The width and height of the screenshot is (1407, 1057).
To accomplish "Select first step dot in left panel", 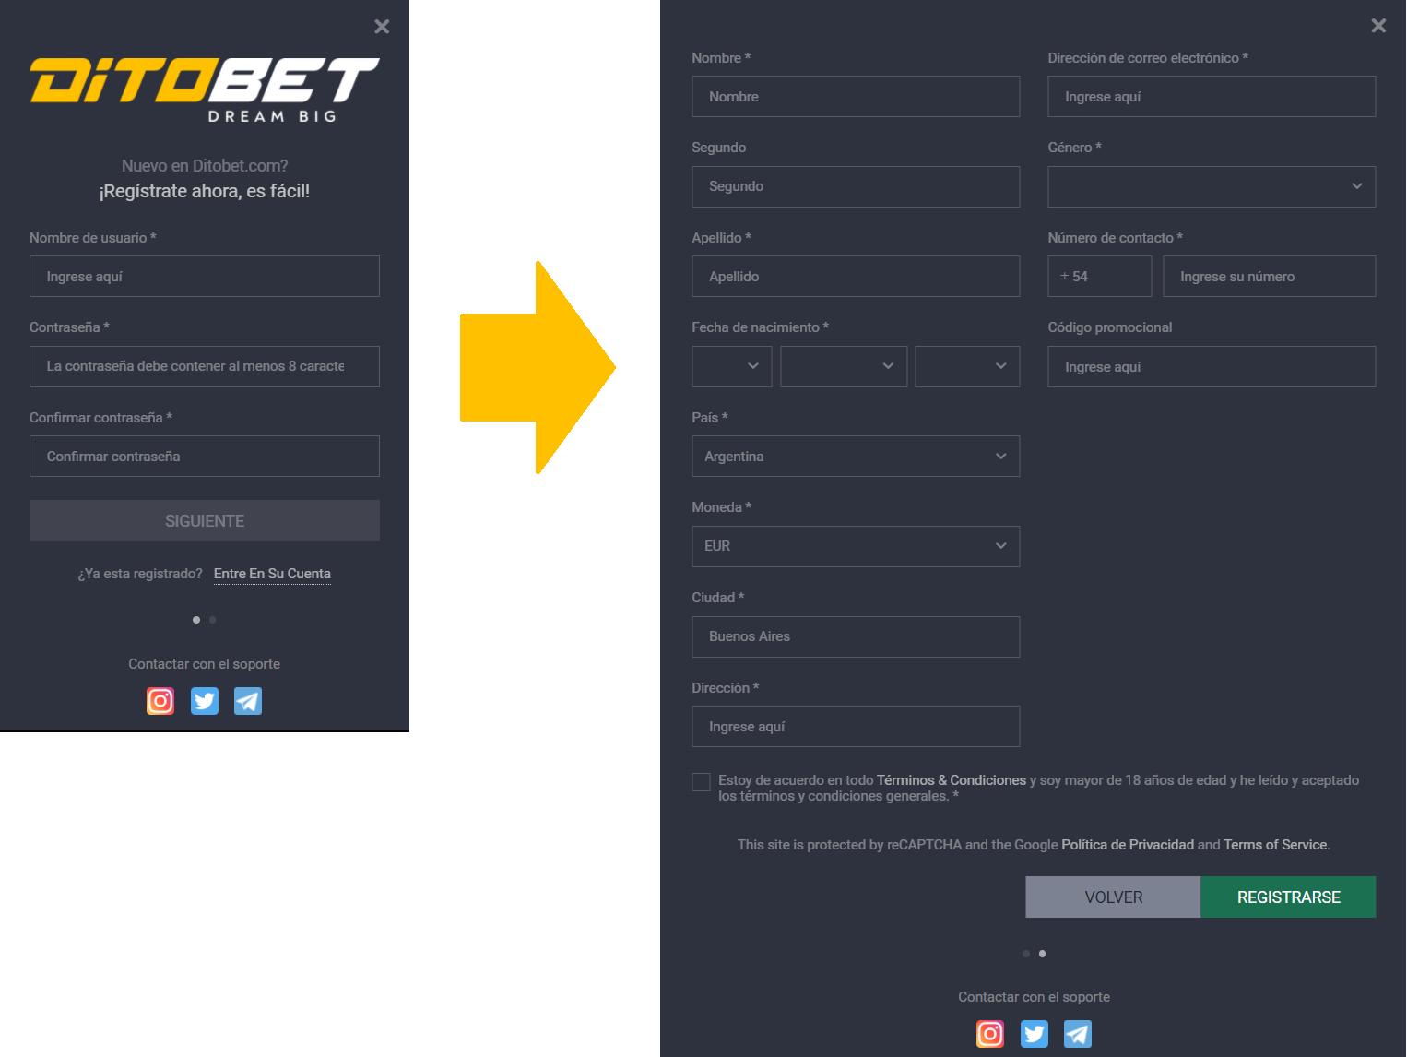I will [x=196, y=620].
